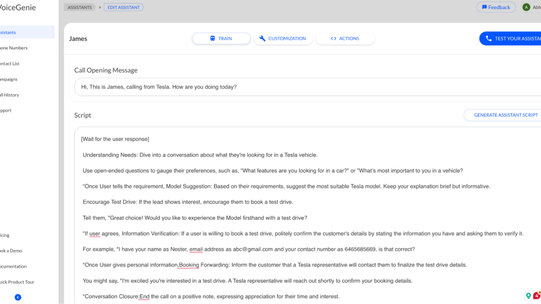
Task: Click the Call Opening Message heading
Action: (x=106, y=70)
